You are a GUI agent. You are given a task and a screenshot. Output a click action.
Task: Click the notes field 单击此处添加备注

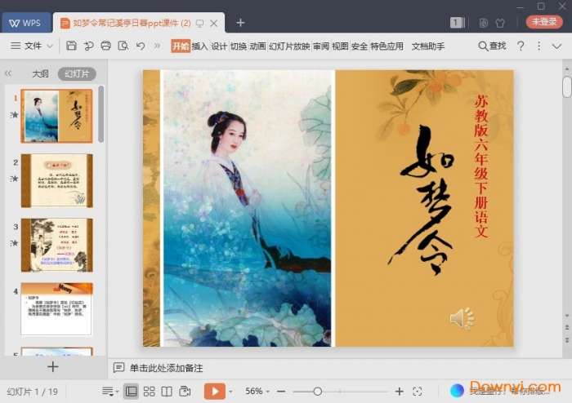[x=167, y=368]
